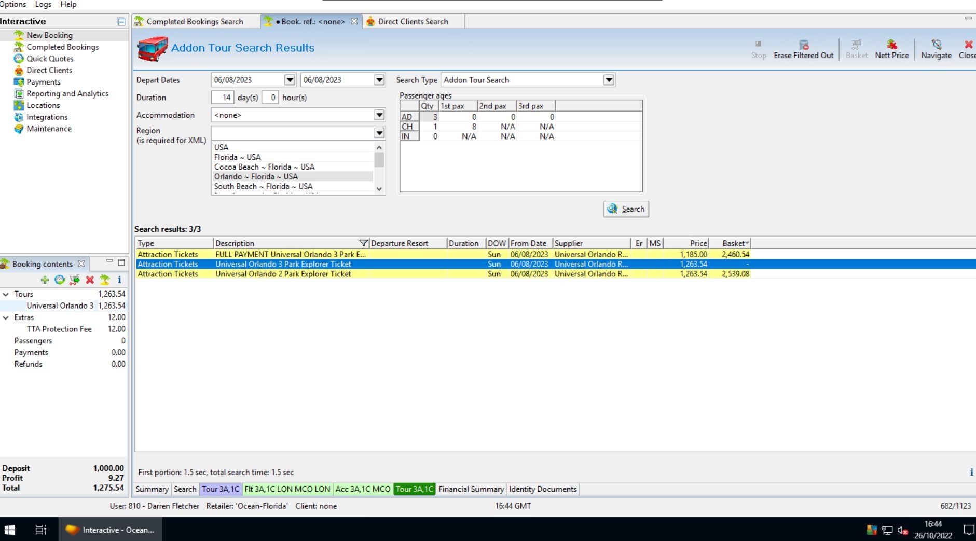Open Completed Bookings in the sidebar

[x=62, y=47]
